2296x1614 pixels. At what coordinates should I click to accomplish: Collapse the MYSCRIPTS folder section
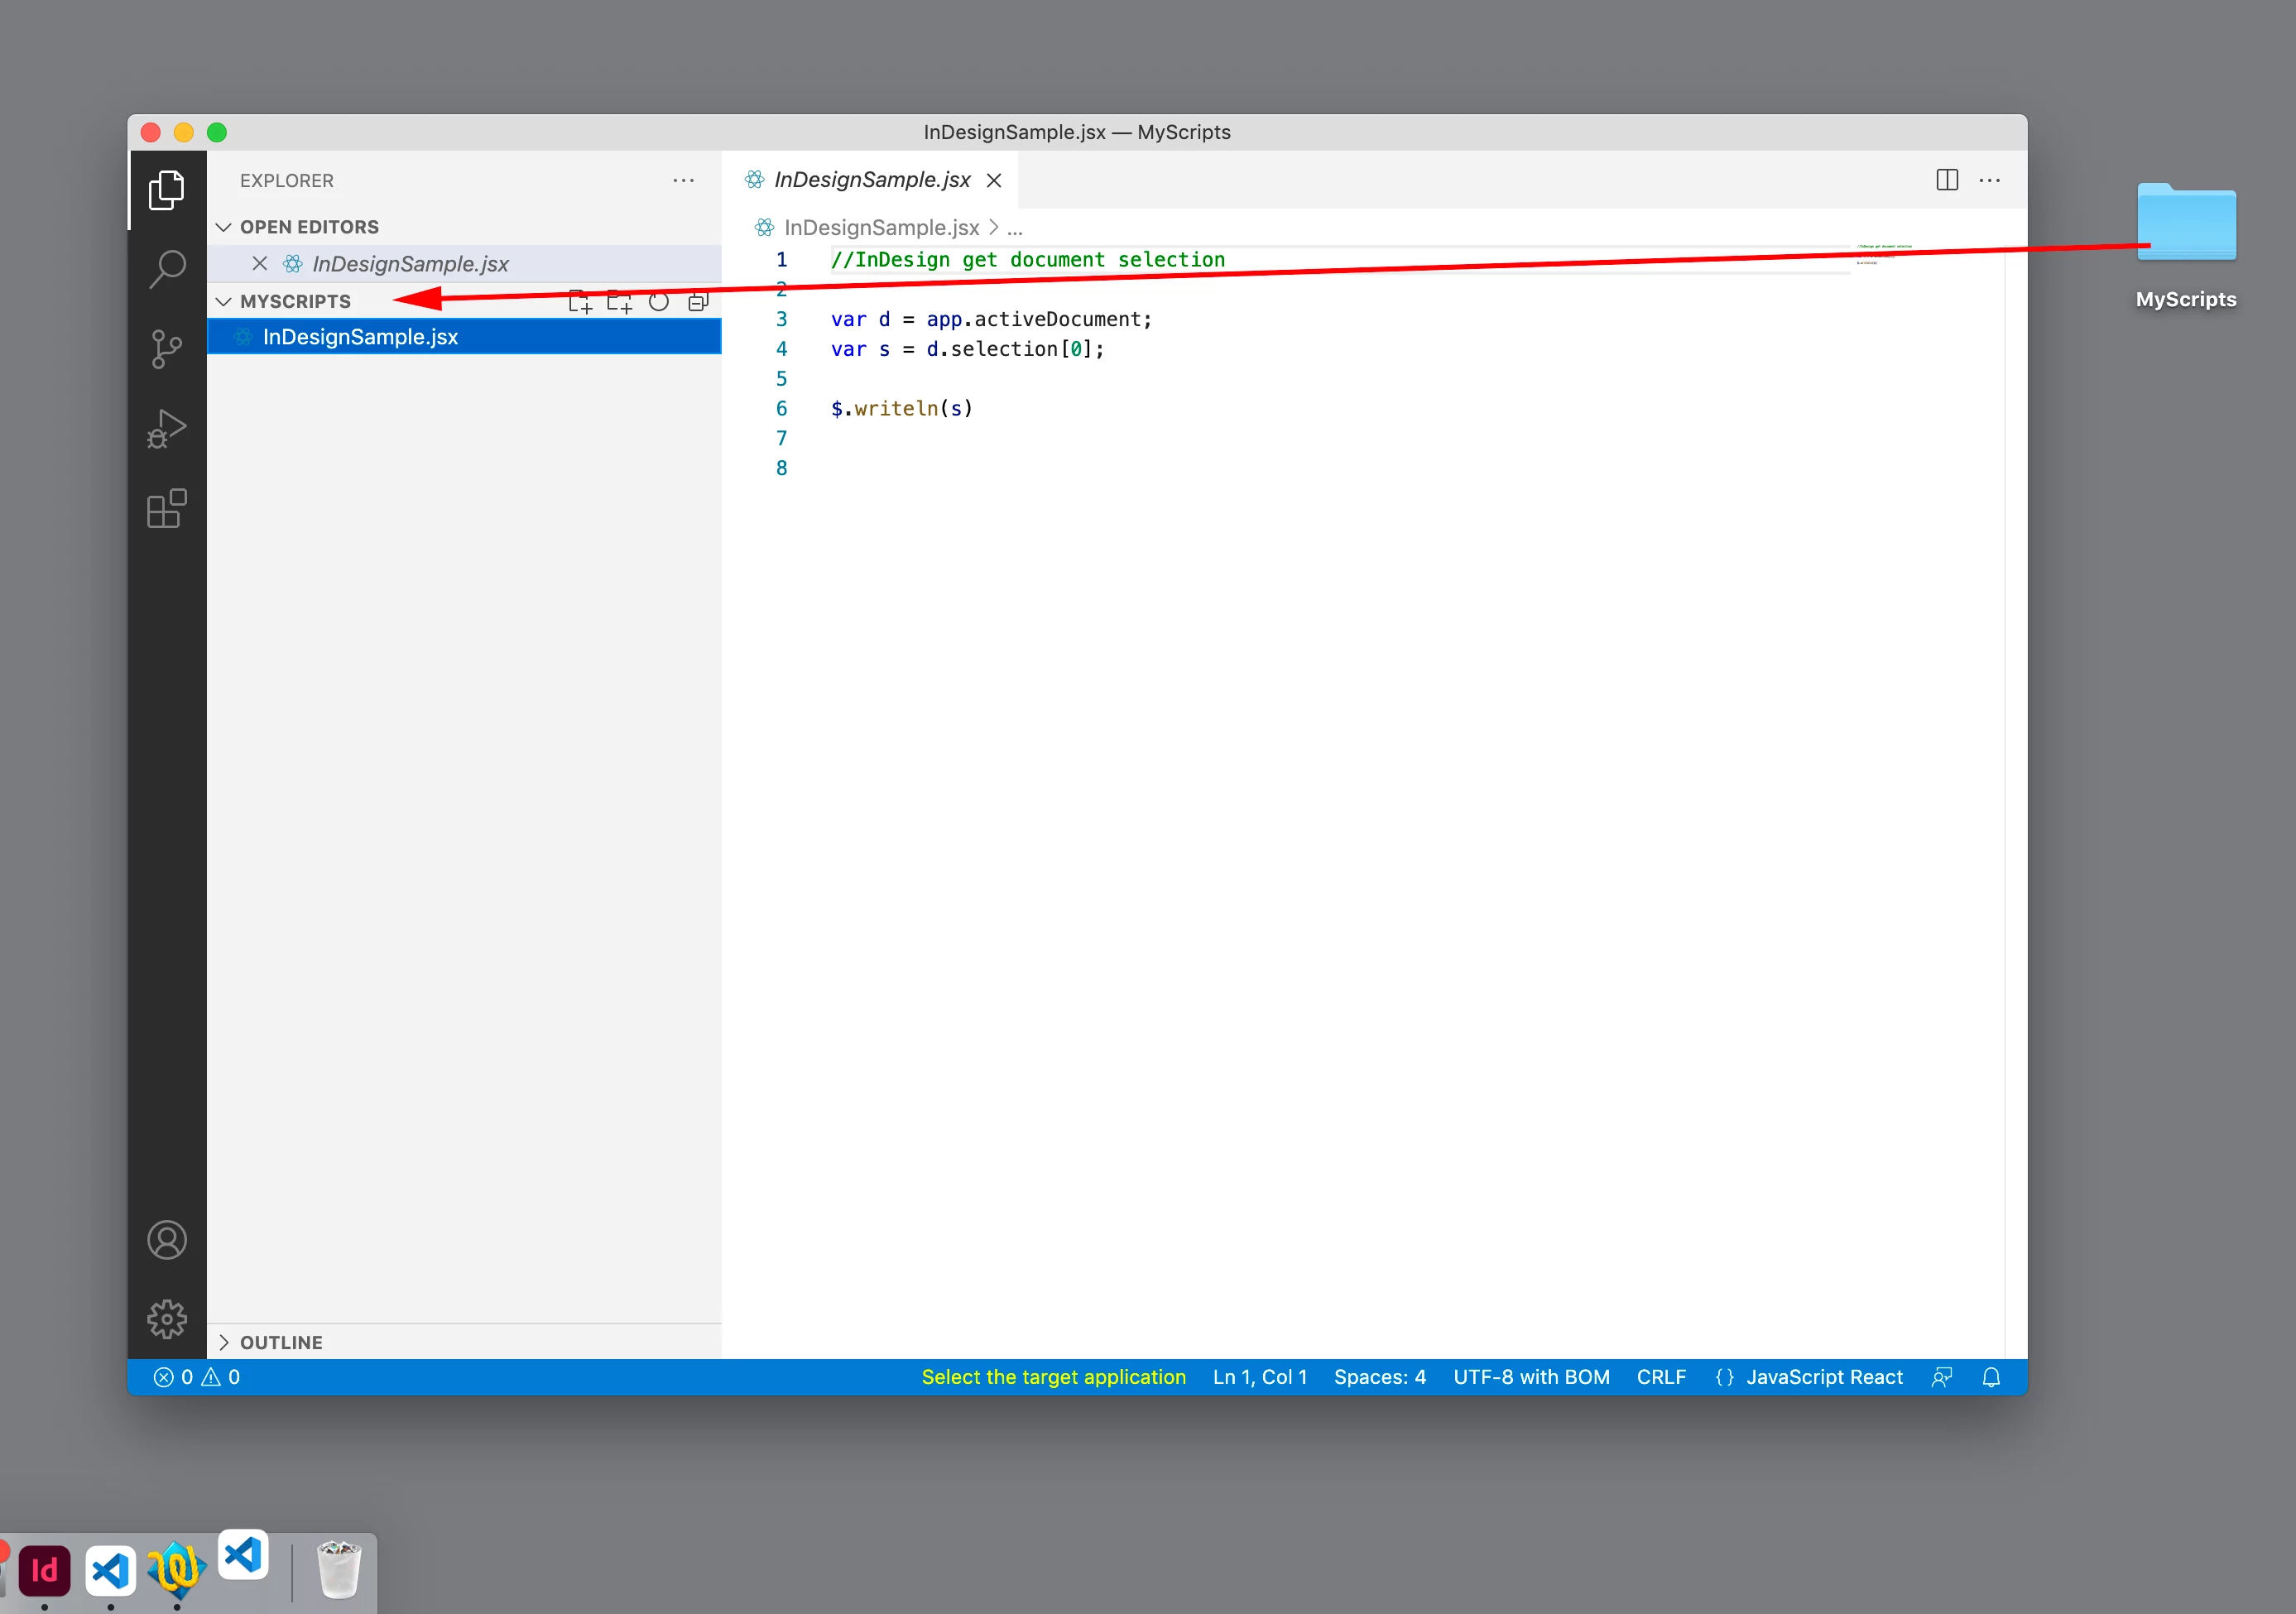tap(224, 301)
